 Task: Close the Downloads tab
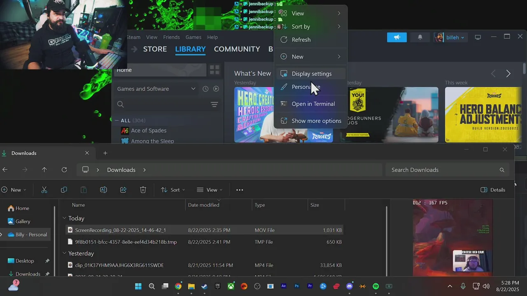[x=87, y=153]
